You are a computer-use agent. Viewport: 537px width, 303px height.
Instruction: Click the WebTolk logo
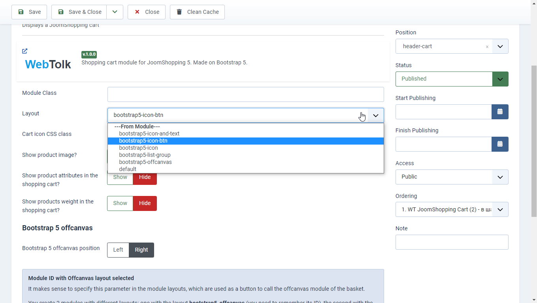click(48, 64)
